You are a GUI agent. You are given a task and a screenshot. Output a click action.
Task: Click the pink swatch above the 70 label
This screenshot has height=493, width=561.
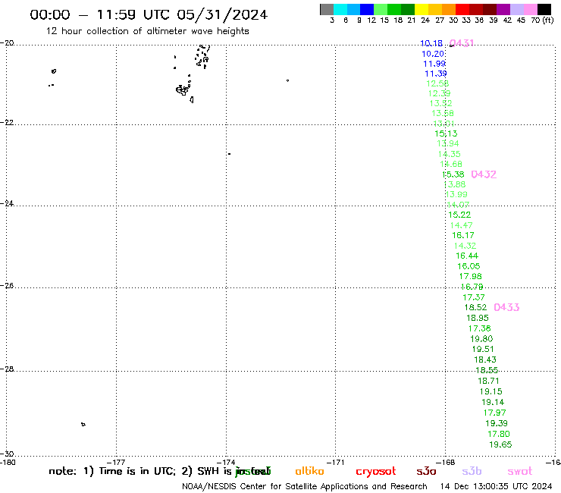pos(531,9)
